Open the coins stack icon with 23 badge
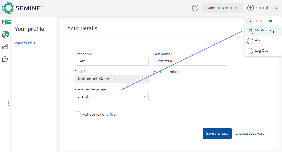Image resolution: width=282 pixels, height=152 pixels. (x=5, y=34)
